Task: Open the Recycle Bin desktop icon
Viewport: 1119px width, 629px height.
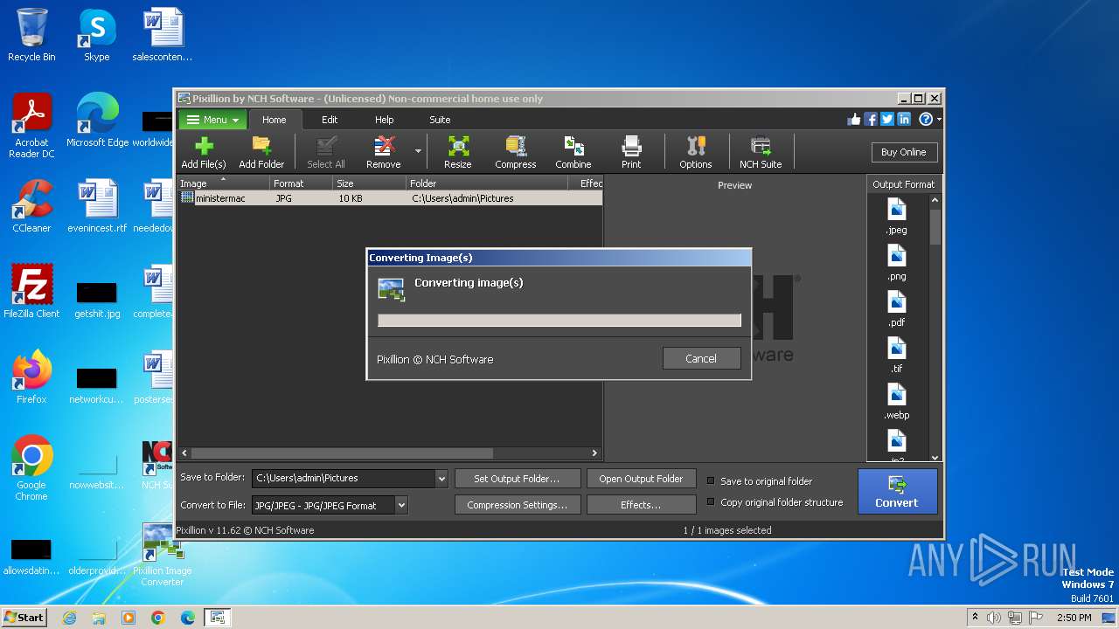Action: 31,35
